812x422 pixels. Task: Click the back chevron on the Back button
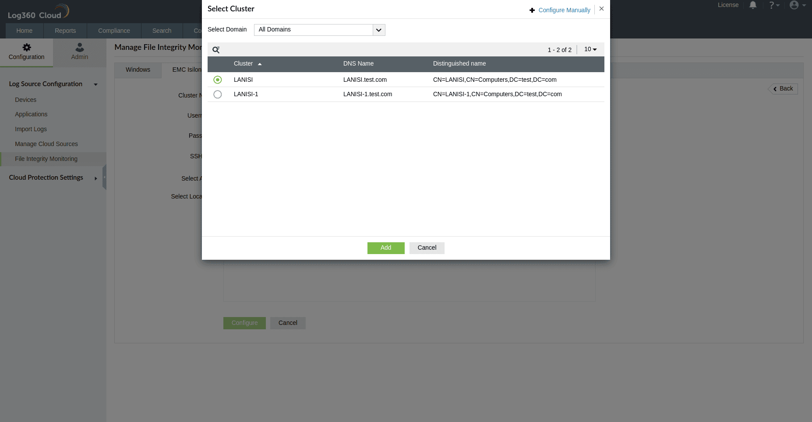tap(776, 89)
